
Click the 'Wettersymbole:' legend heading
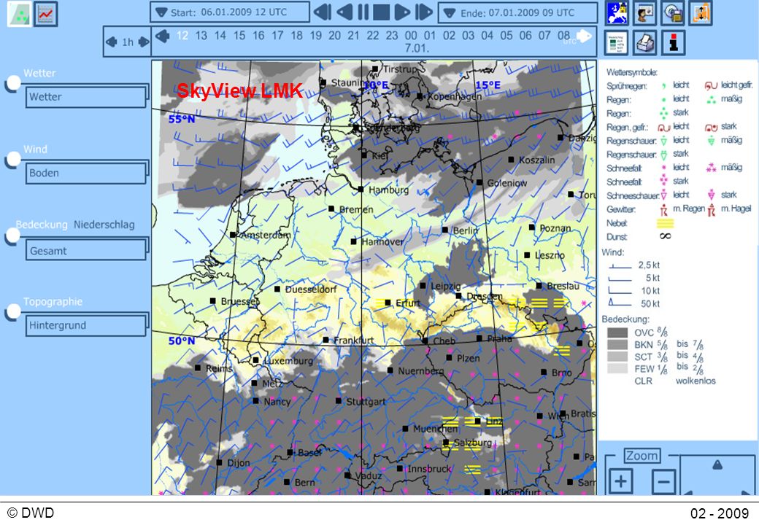coord(632,72)
